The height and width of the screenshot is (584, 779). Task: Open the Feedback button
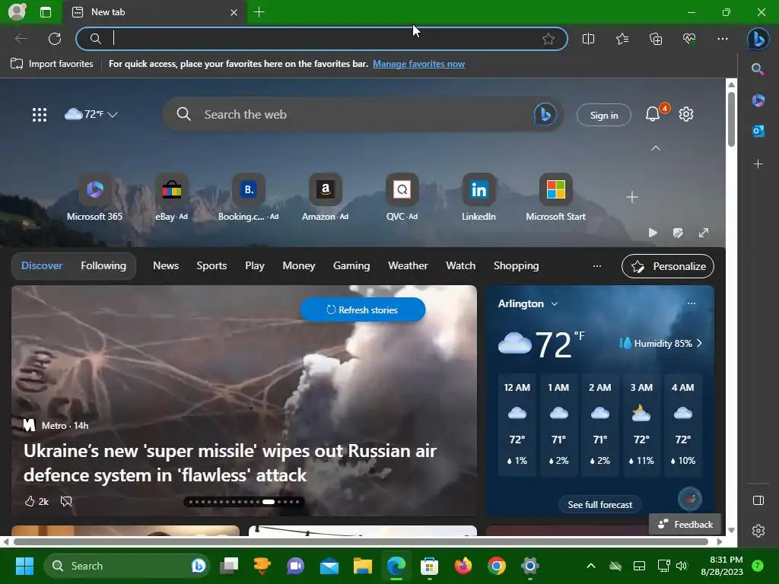[685, 524]
